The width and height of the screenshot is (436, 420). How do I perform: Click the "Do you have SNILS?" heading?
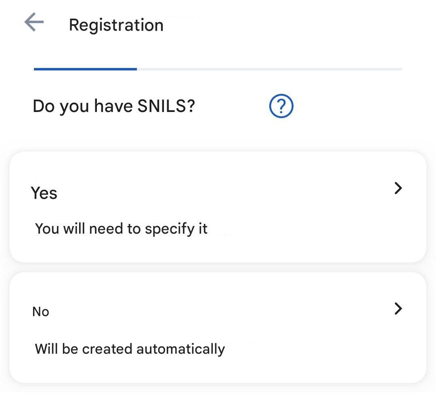[114, 106]
